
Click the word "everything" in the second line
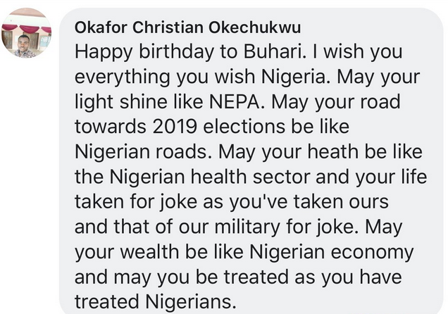click(123, 77)
